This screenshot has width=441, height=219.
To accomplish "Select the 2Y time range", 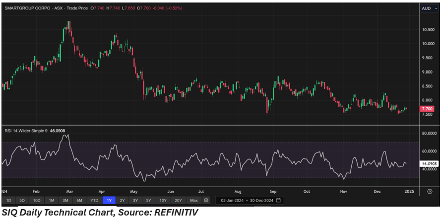I will (x=123, y=201).
